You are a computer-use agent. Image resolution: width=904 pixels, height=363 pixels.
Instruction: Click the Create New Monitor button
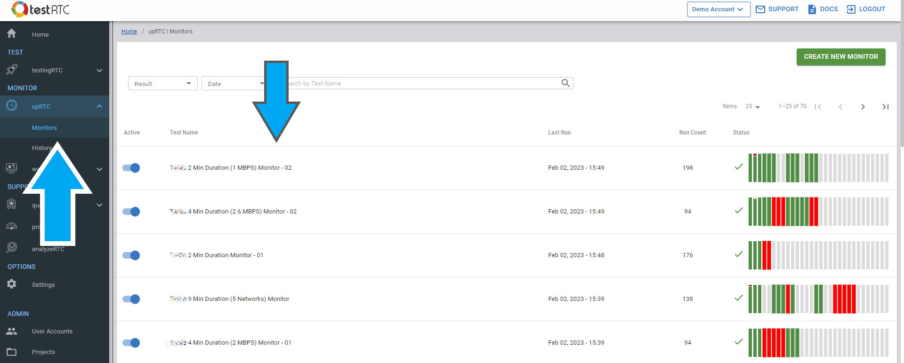coord(841,56)
